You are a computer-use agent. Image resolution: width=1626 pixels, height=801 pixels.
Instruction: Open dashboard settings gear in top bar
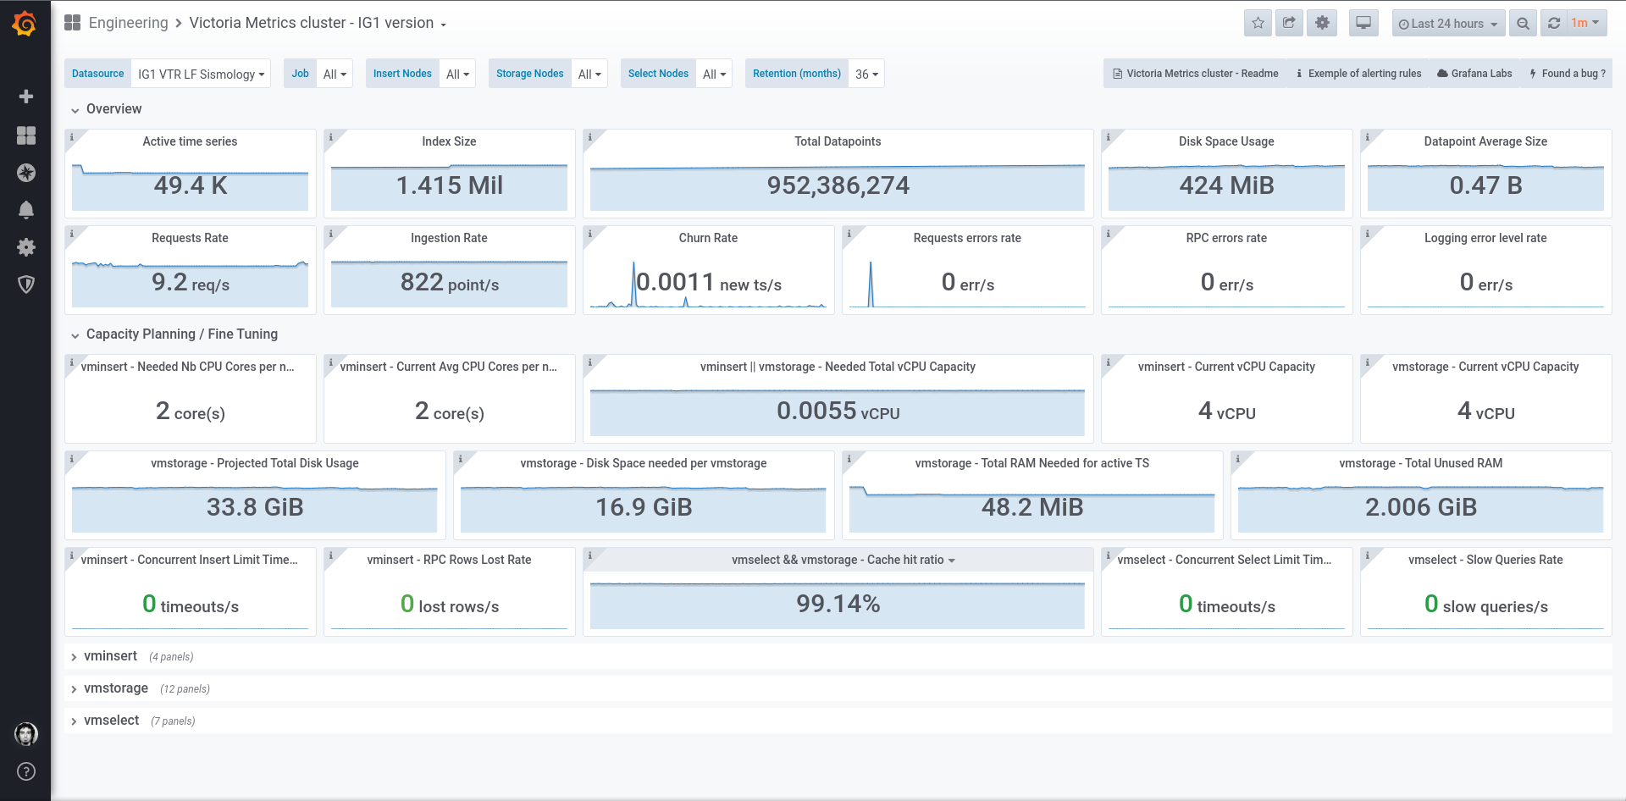point(1322,23)
